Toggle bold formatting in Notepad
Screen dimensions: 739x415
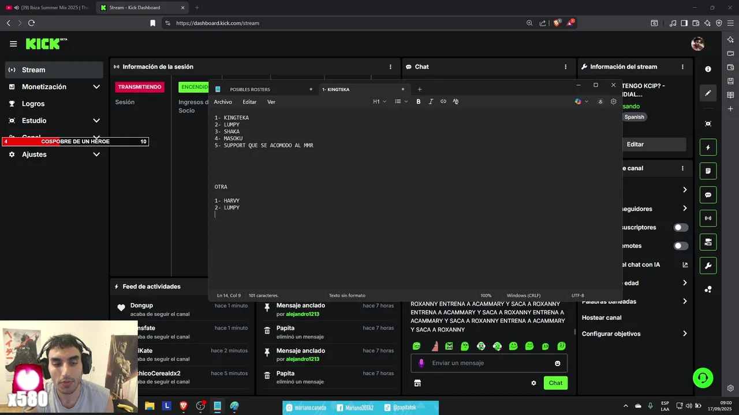tap(419, 101)
